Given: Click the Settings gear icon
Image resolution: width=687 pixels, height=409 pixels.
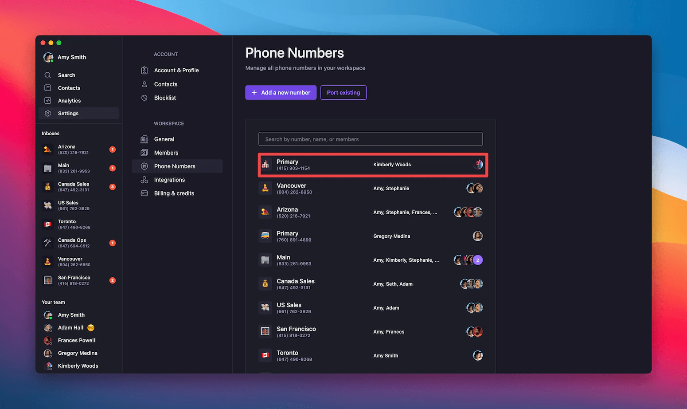Looking at the screenshot, I should coord(48,113).
